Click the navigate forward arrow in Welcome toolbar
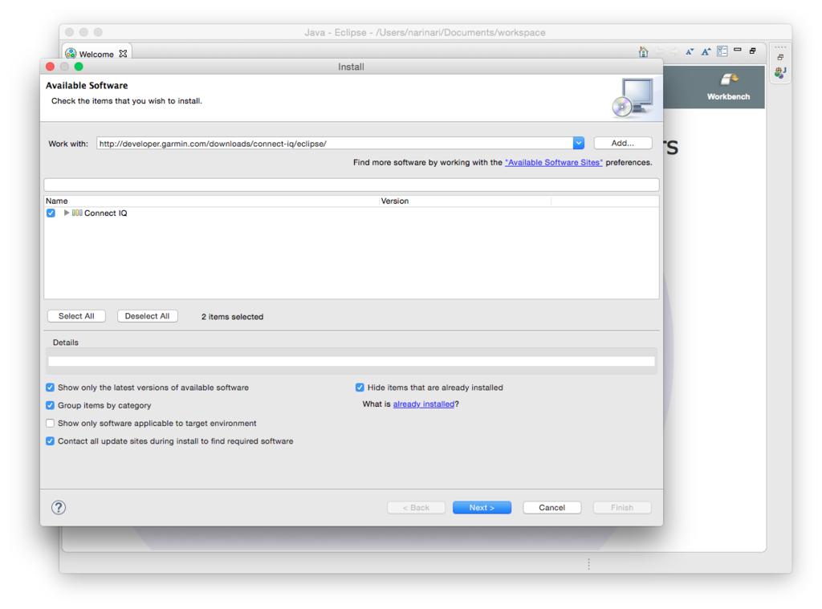This screenshot has height=609, width=822. [674, 51]
